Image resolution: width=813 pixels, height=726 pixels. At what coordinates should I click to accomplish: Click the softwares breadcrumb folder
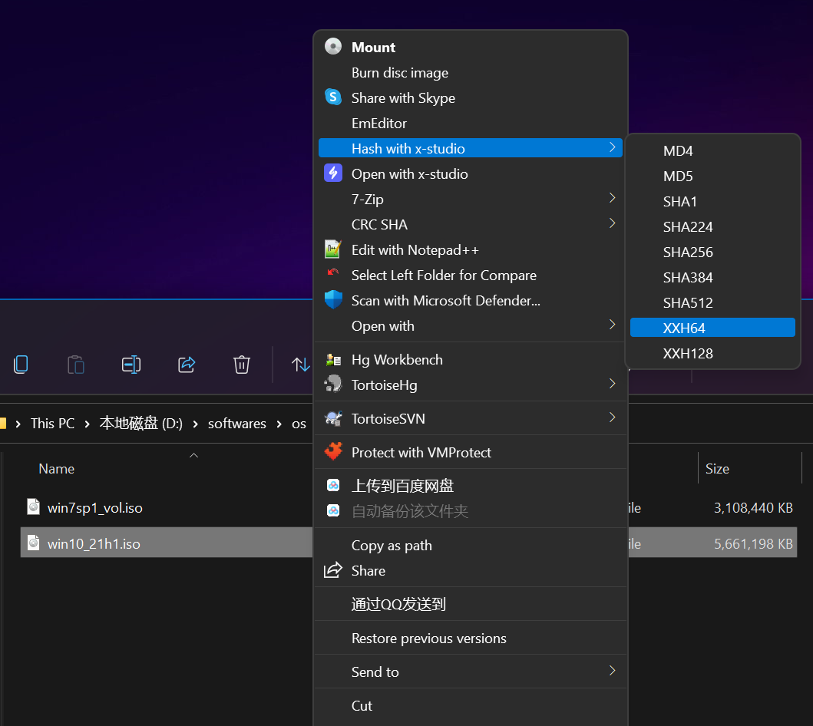[x=237, y=424]
